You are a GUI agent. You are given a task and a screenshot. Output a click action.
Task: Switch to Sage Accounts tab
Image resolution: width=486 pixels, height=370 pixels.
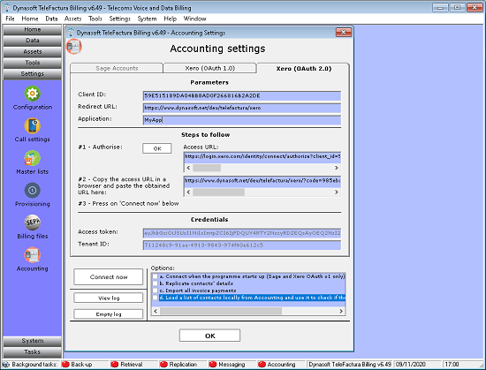[x=117, y=68]
